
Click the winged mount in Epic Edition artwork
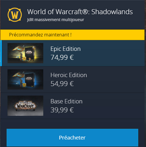point(18,49)
